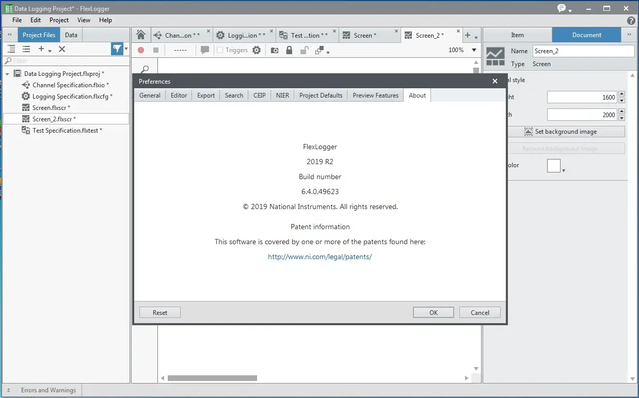Switch to CEIP tab in Preferences
The height and width of the screenshot is (398, 639).
(260, 95)
